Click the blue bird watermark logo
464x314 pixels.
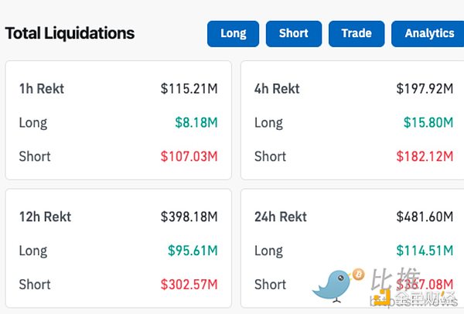336,286
